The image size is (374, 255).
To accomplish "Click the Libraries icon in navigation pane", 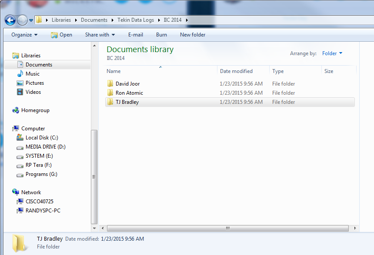I will pyautogui.click(x=16, y=56).
